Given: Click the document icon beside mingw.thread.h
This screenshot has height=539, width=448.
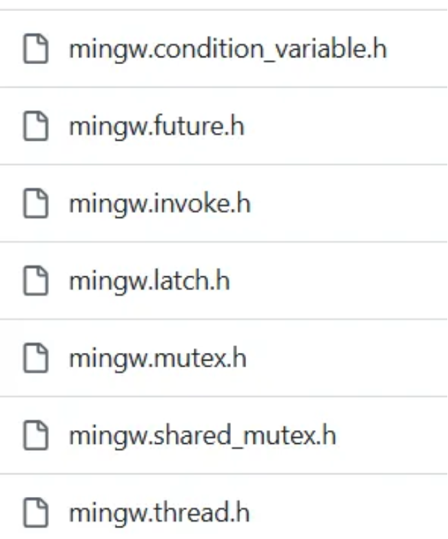Looking at the screenshot, I should [36, 513].
